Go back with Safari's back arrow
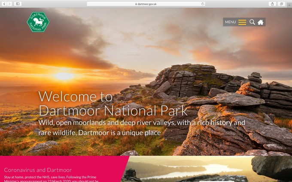The width and height of the screenshot is (292, 182). [x=4, y=4]
